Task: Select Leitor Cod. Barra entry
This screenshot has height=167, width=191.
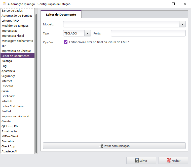Action: coord(18,106)
